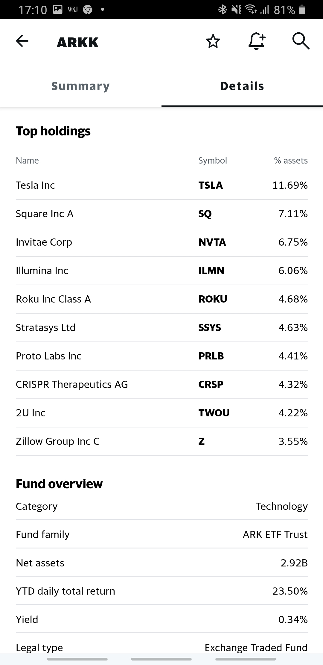Image resolution: width=323 pixels, height=665 pixels.
Task: Tap the ILMN symbol
Action: (211, 271)
